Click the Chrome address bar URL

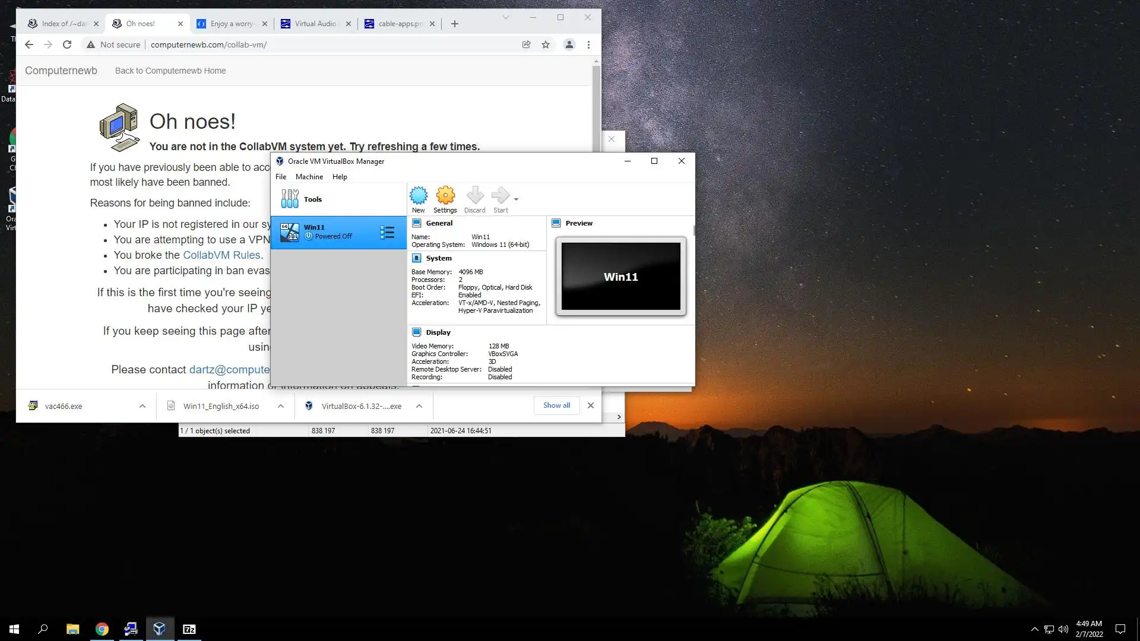pos(208,45)
